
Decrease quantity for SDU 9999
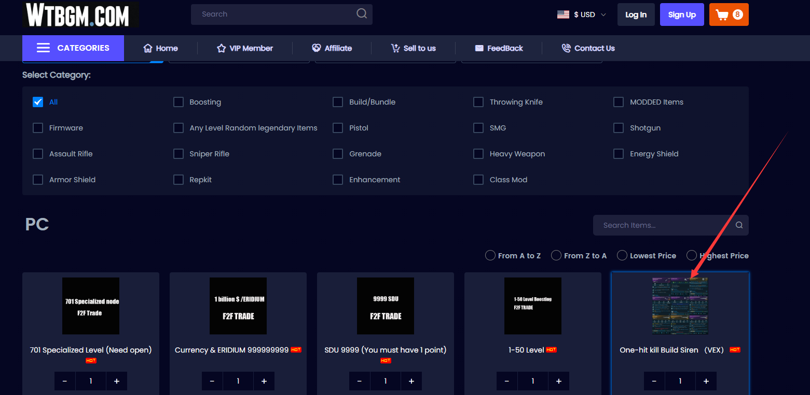[x=360, y=381]
